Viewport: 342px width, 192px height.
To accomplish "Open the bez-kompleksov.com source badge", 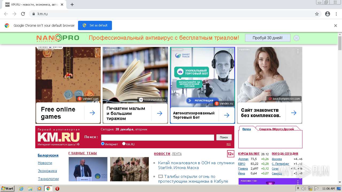I will coord(284,99).
